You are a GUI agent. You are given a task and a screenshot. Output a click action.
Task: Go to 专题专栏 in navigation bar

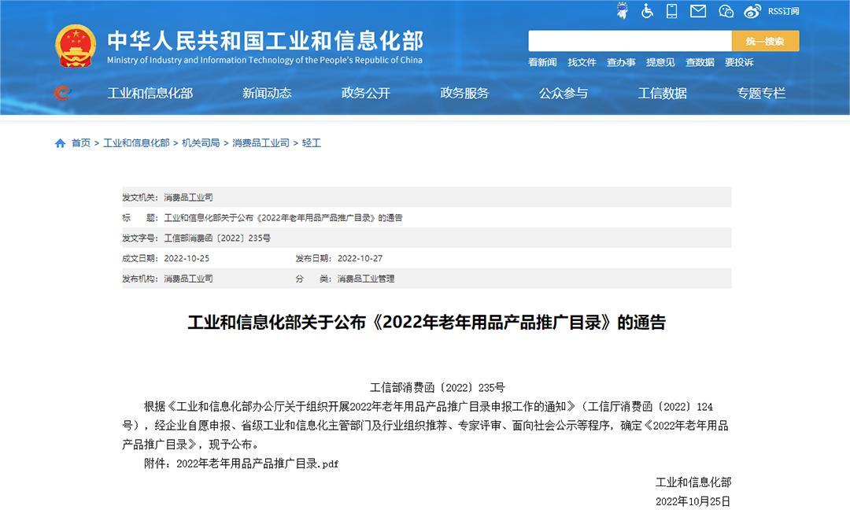(x=761, y=93)
